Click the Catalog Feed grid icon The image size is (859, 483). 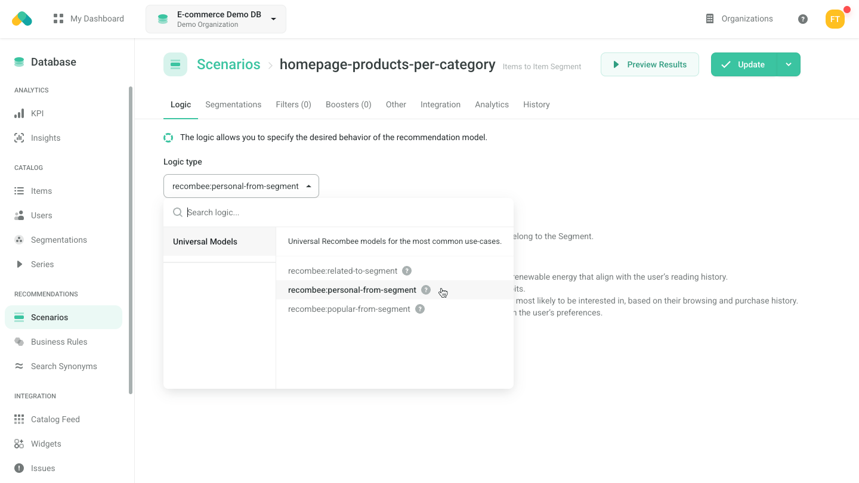coord(19,419)
